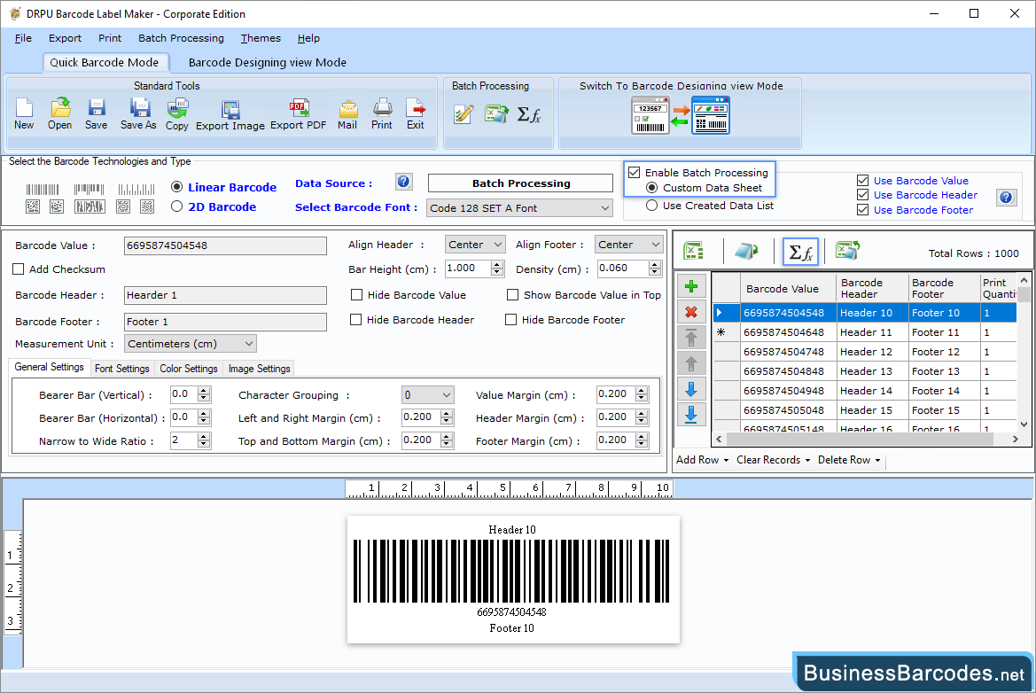The height and width of the screenshot is (693, 1036).
Task: Switch to the Color Settings tab
Action: tap(188, 369)
